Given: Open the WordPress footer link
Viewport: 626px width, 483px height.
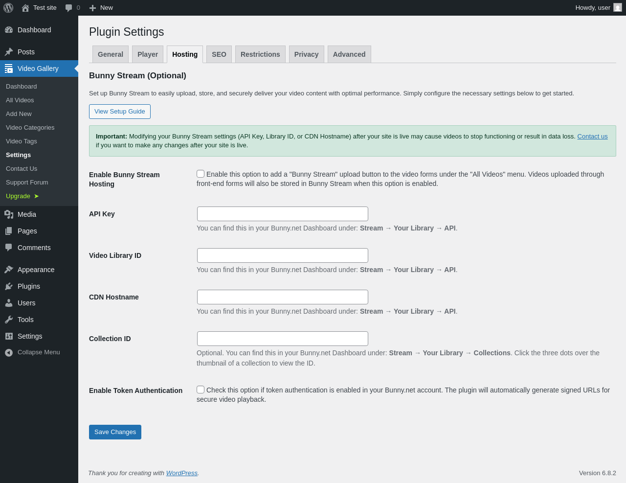Looking at the screenshot, I should (x=181, y=473).
